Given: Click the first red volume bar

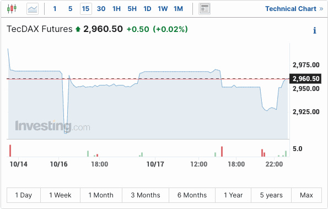Looking at the screenshot, I should [x=10, y=151].
